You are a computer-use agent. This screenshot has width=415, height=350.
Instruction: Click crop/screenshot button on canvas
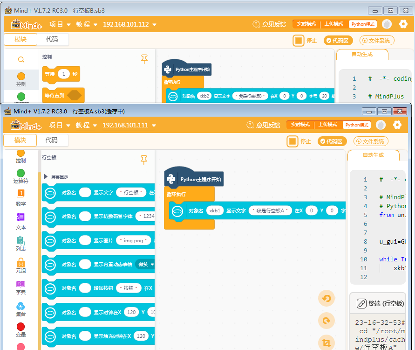(x=327, y=343)
